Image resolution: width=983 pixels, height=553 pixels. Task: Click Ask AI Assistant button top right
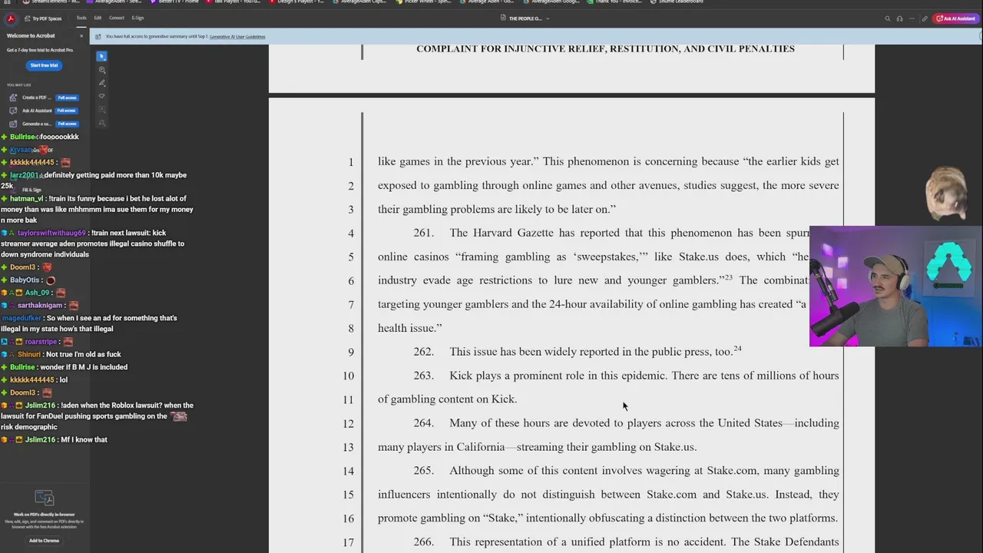click(x=955, y=18)
